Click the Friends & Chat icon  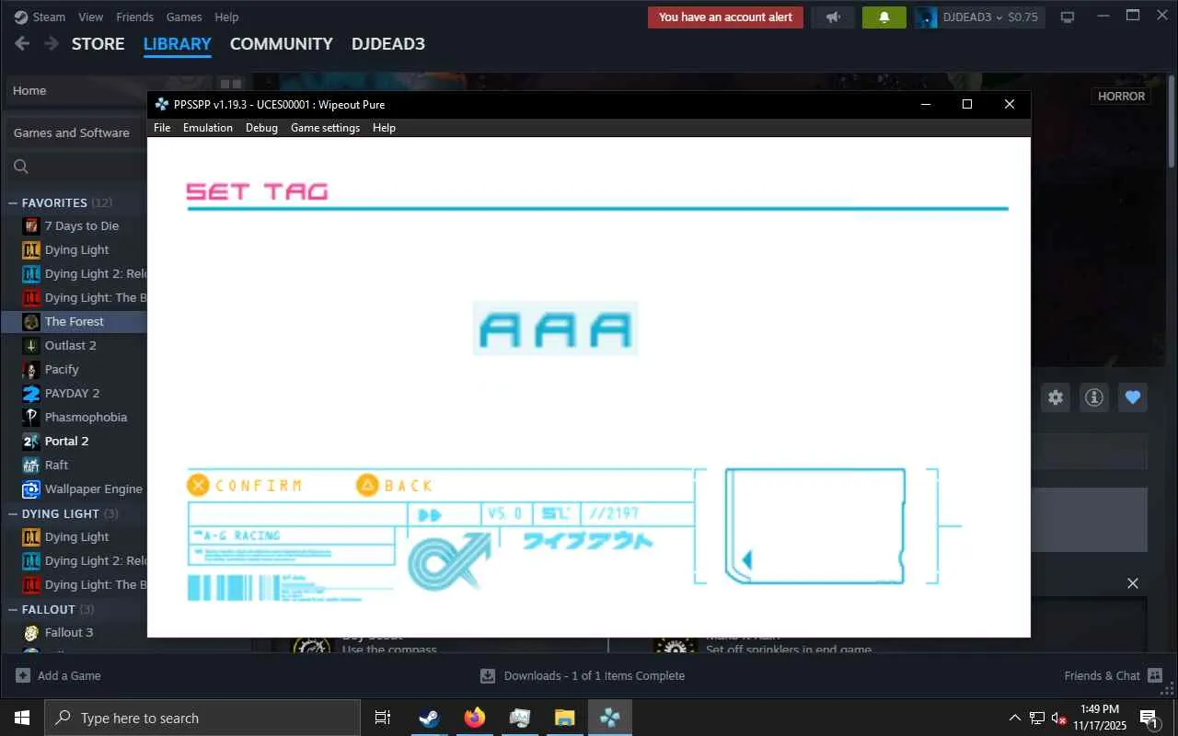coord(1155,675)
